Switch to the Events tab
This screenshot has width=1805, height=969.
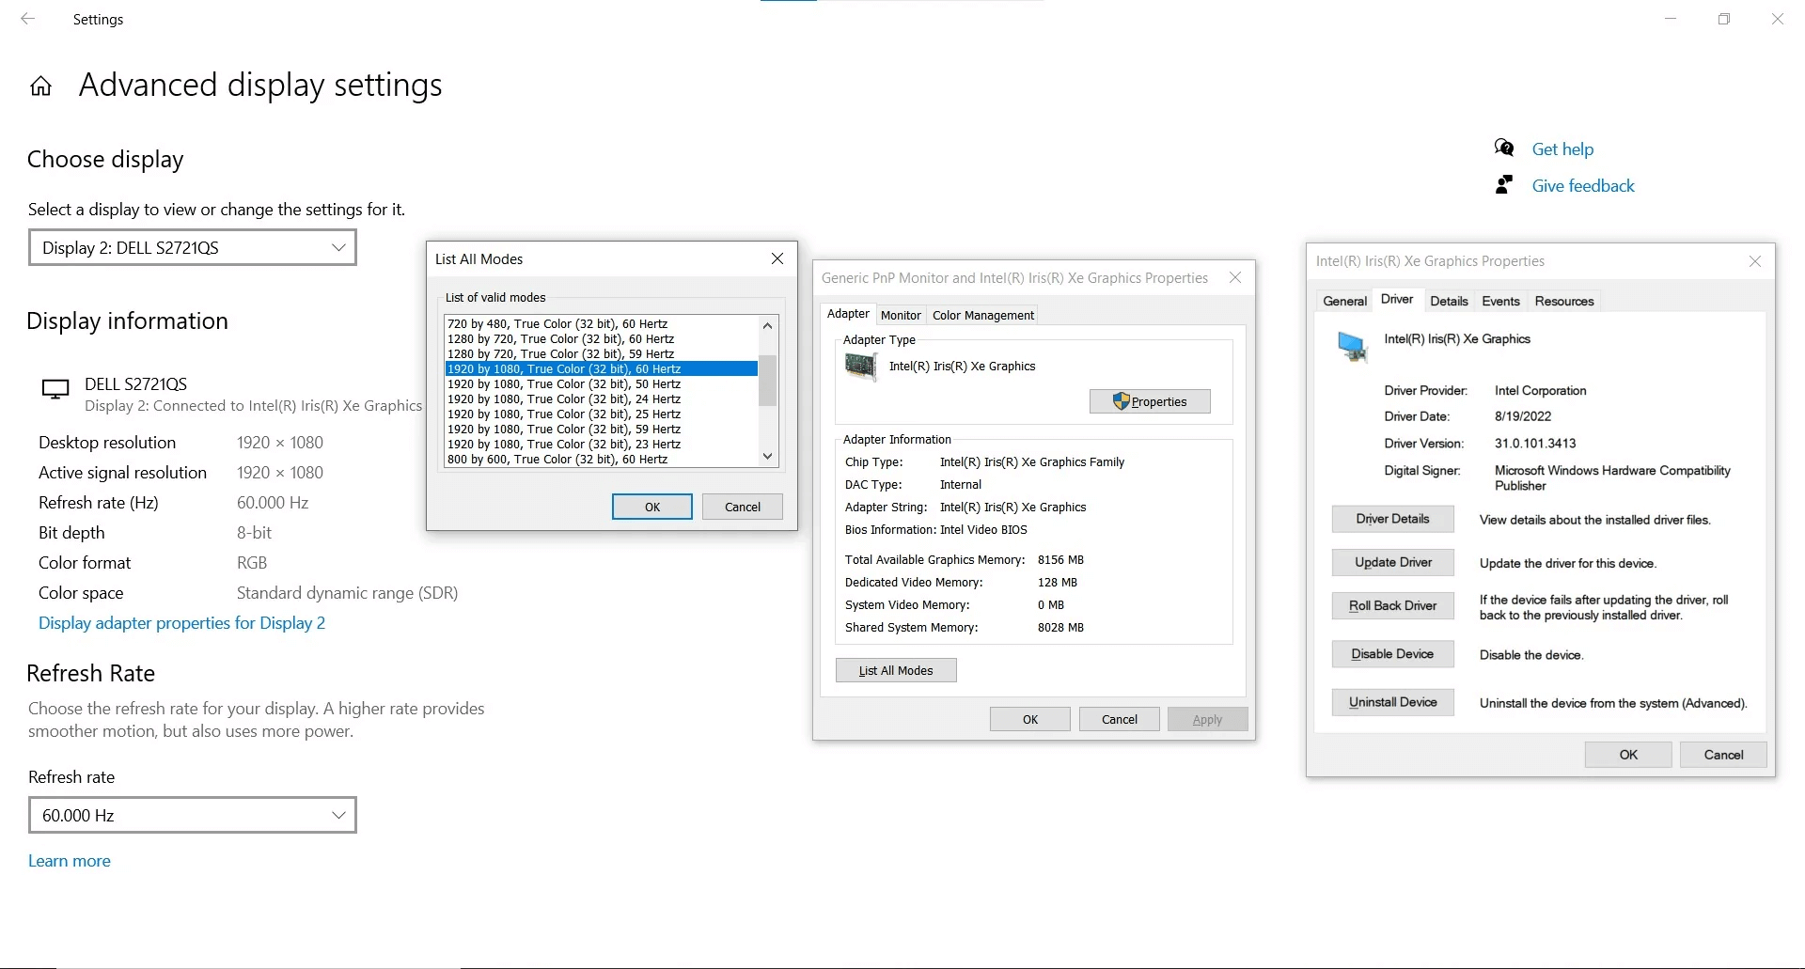click(x=1500, y=301)
